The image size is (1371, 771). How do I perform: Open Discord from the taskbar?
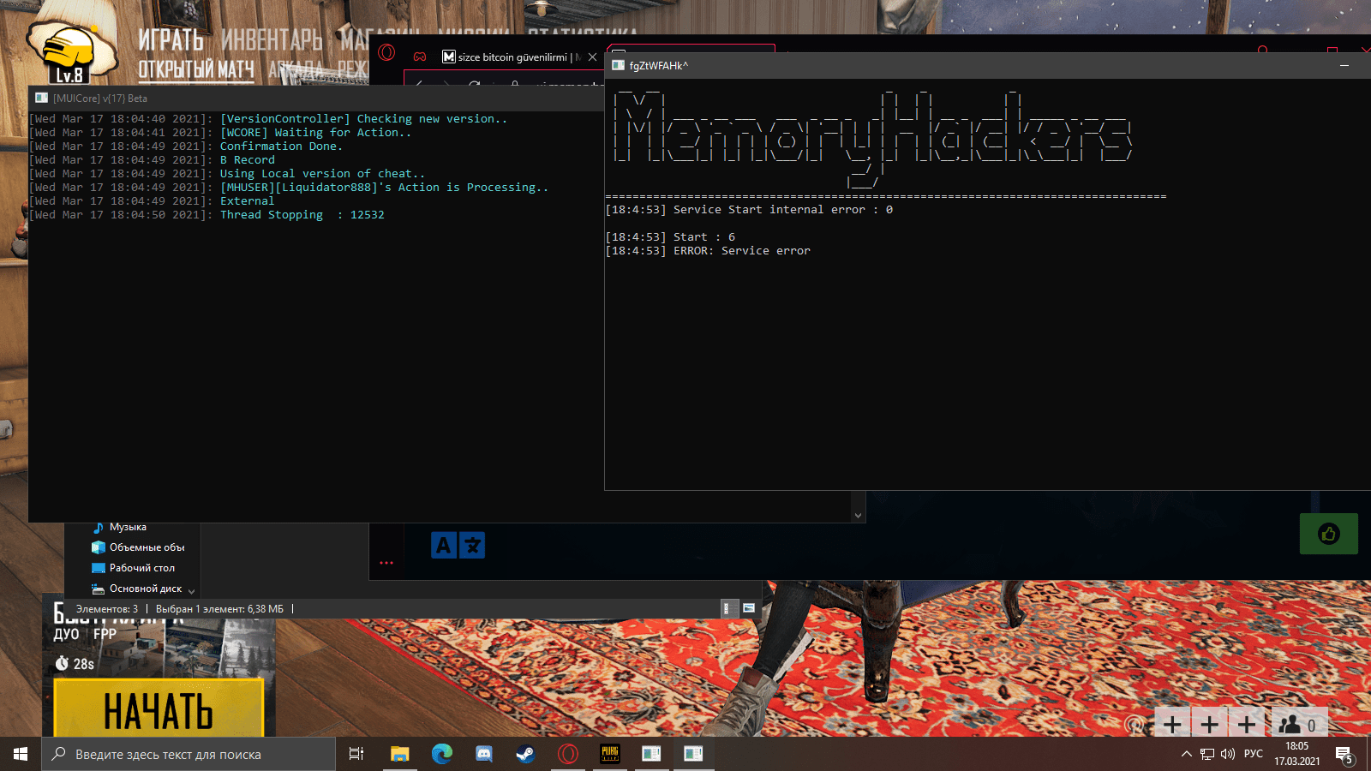[x=483, y=754]
